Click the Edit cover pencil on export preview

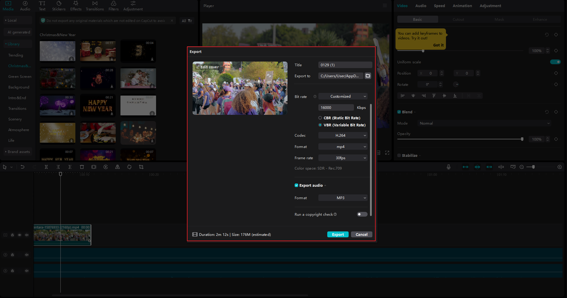pyautogui.click(x=198, y=67)
